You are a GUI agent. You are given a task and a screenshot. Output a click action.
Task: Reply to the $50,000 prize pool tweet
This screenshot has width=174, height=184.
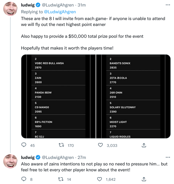pos(24,145)
